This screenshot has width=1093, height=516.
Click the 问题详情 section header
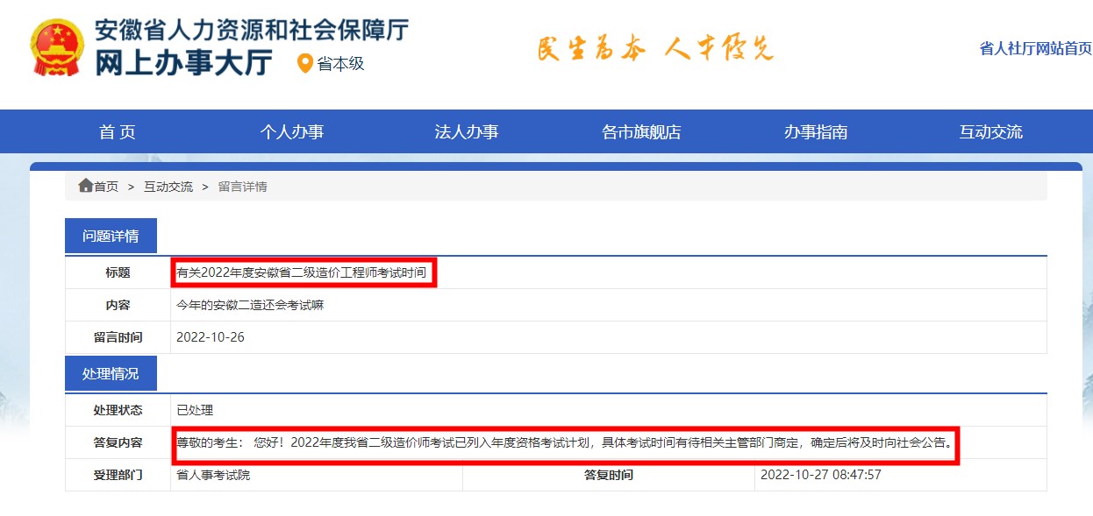(111, 235)
